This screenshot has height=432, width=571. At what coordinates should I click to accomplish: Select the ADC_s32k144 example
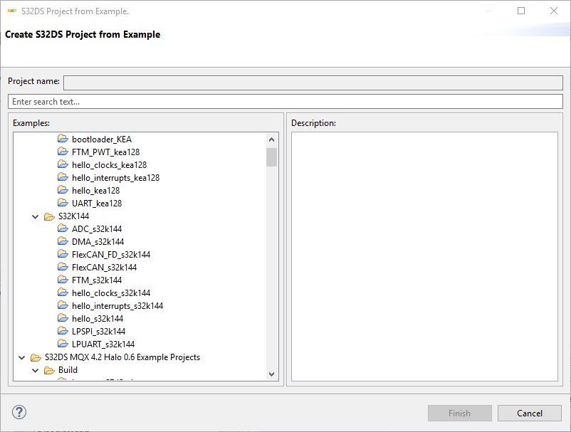97,229
